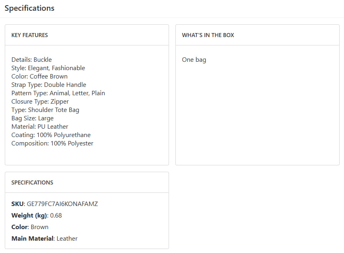Viewport: 344px width, 253px height.
Task: Click the 'Type: Shoulder Tote Bag' line
Action: click(x=45, y=110)
